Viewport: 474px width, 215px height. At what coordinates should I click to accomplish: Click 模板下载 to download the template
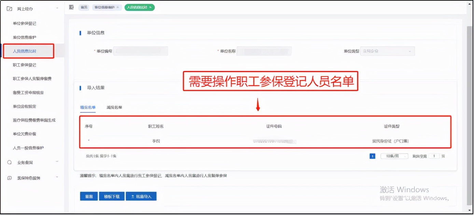111,196
